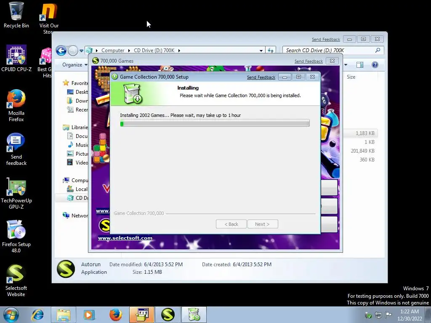
Task: Open Firefox from the taskbar
Action: click(116, 315)
